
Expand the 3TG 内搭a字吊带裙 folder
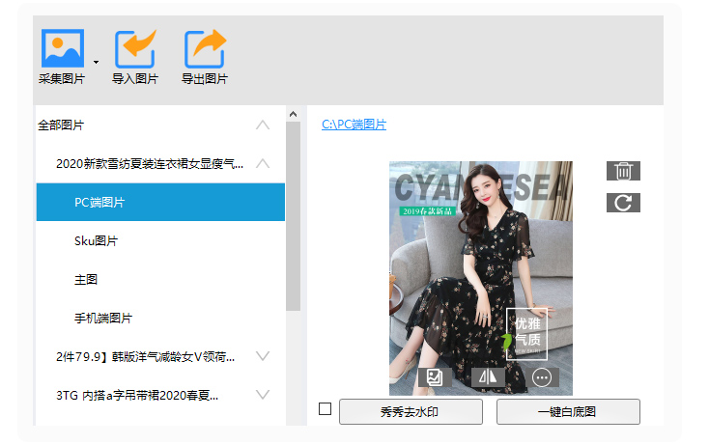263,395
